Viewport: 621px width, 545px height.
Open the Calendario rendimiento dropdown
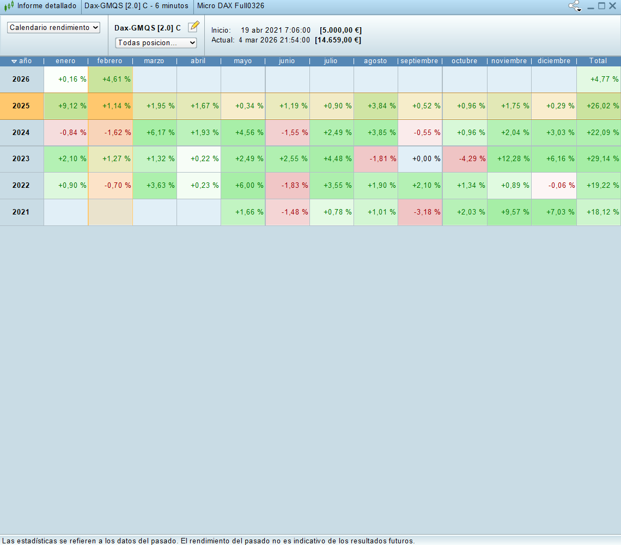point(53,27)
